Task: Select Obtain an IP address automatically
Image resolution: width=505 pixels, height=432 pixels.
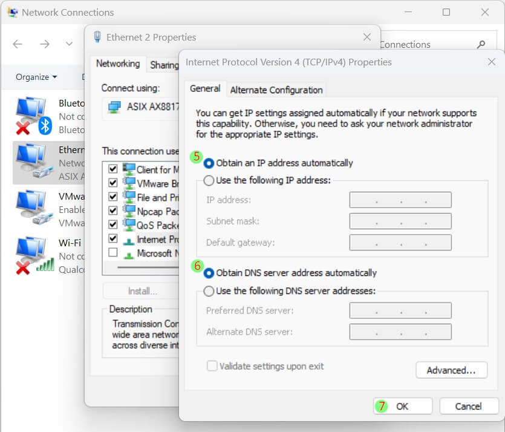Action: [x=209, y=163]
